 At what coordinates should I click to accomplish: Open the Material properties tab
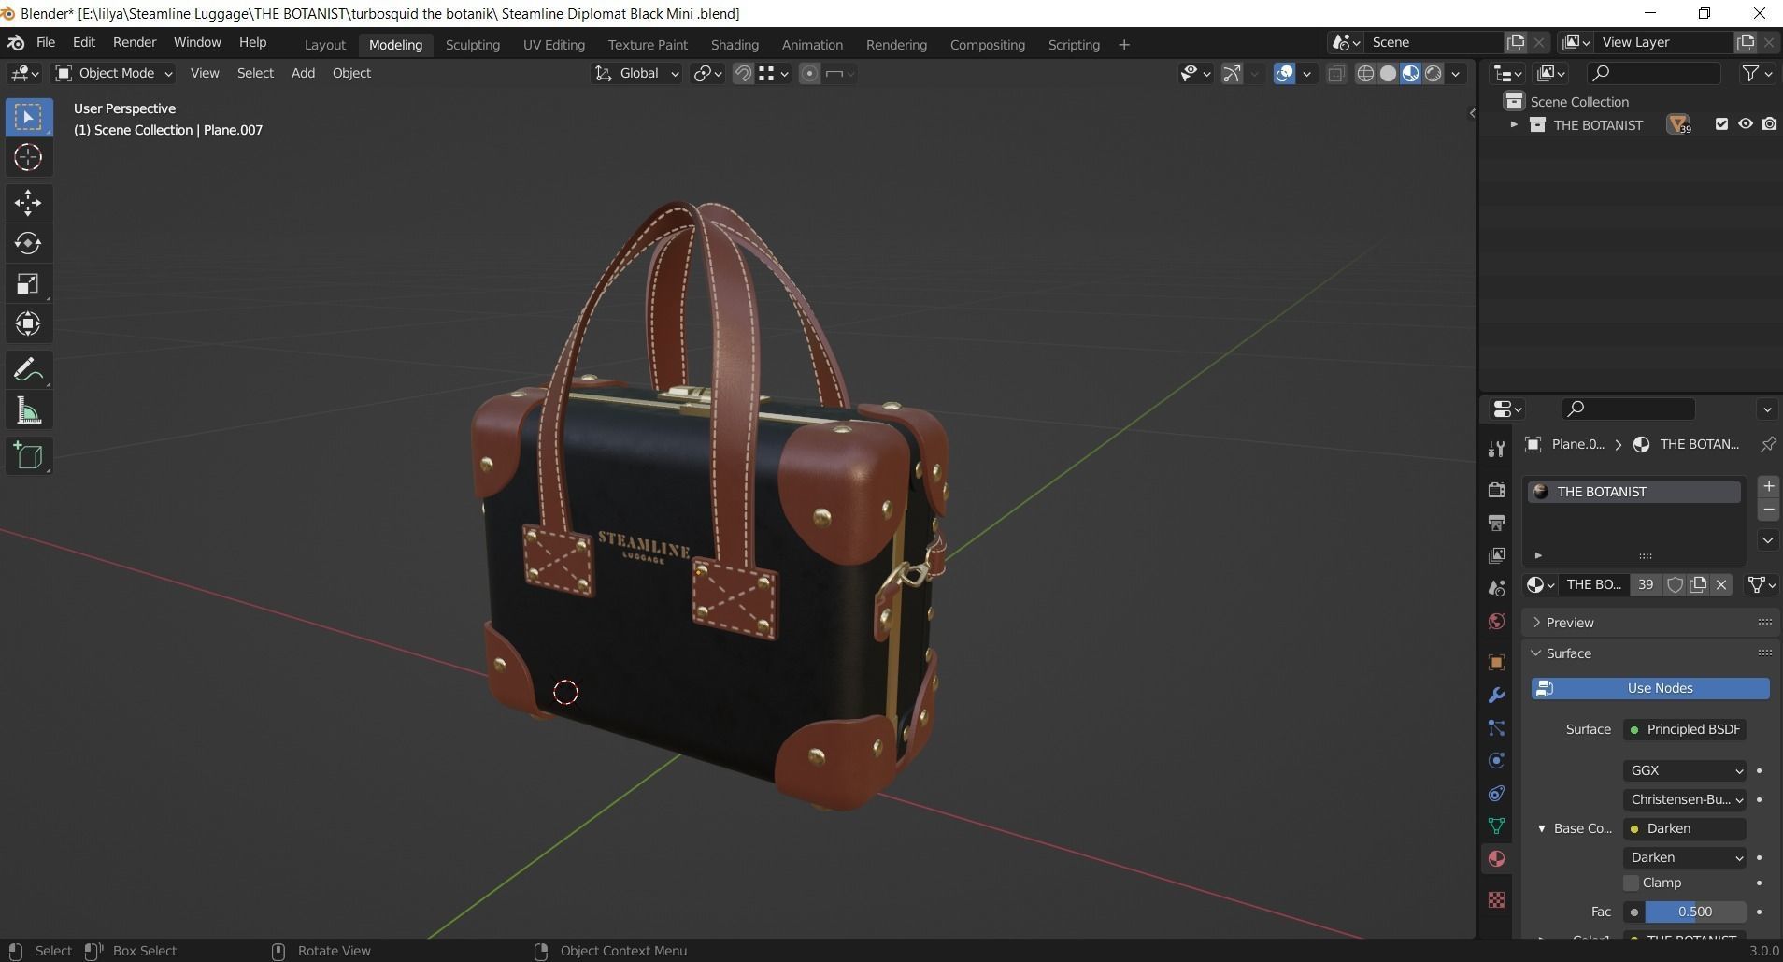pyautogui.click(x=1496, y=858)
